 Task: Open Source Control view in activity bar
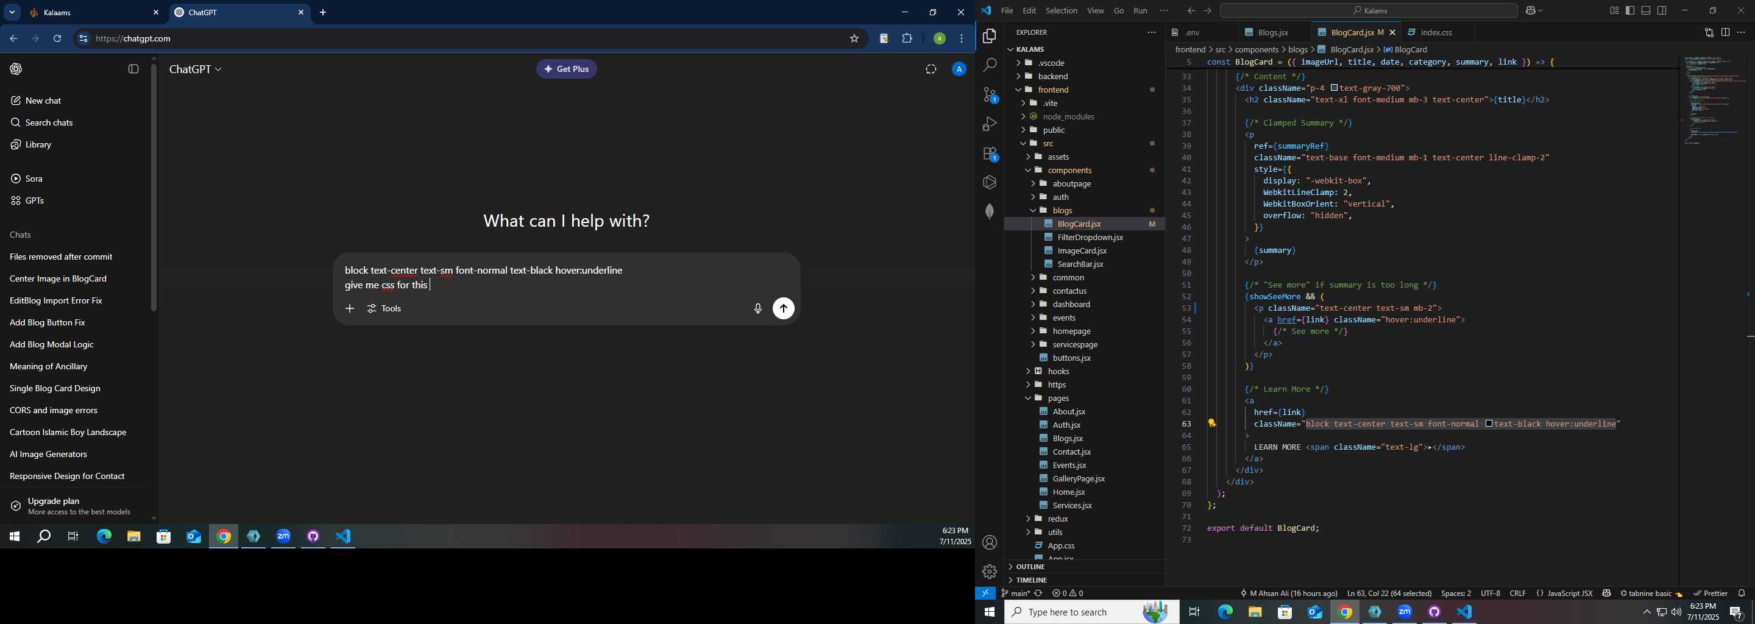[990, 94]
